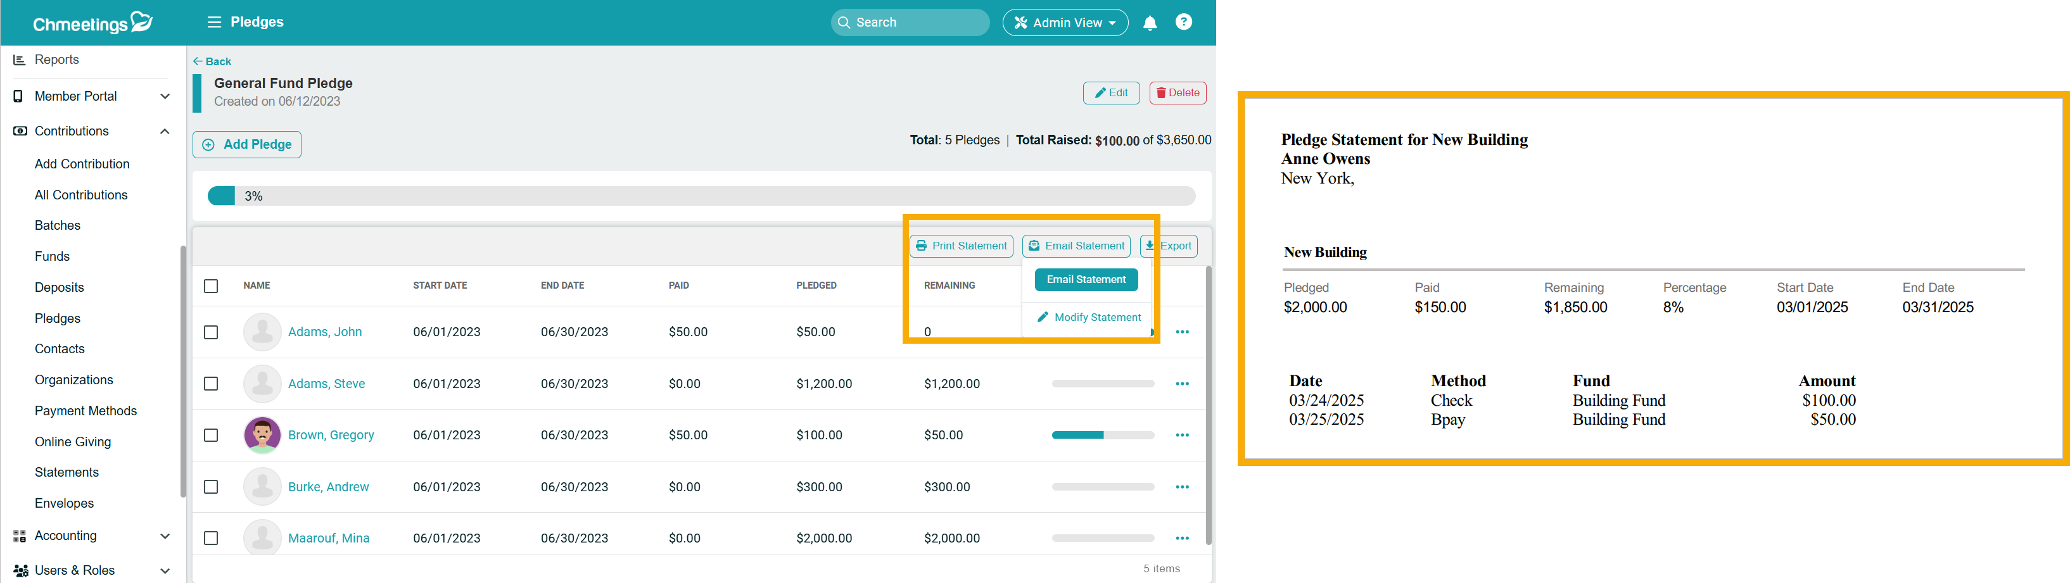Image resolution: width=2070 pixels, height=583 pixels.
Task: Expand the Users & Roles section
Action: pos(165,571)
